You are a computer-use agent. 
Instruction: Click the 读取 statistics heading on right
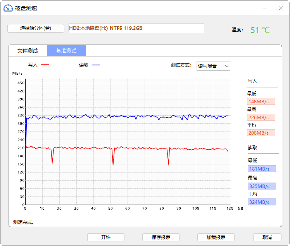[x=252, y=147]
